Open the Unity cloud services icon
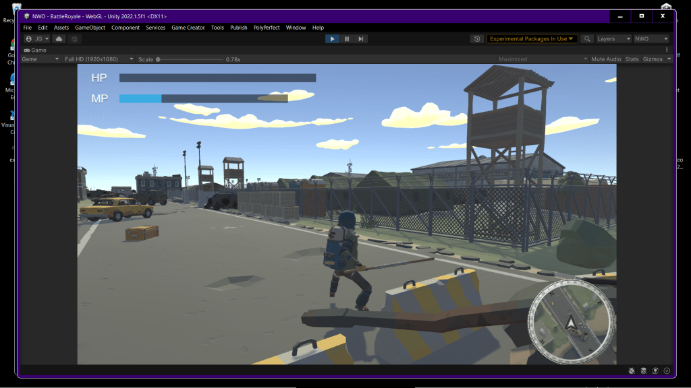Viewport: 691px width, 388px height. (x=59, y=39)
